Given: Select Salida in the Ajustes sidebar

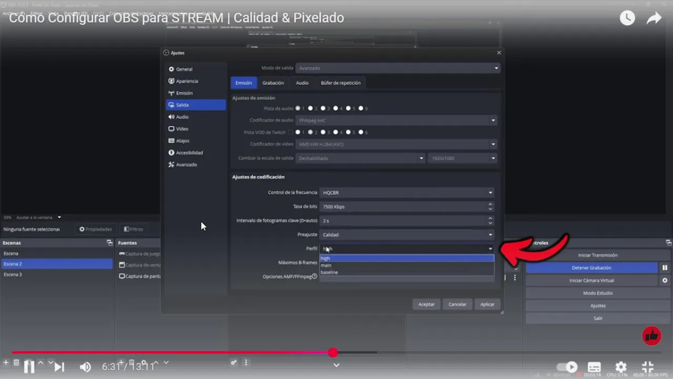Looking at the screenshot, I should tap(196, 105).
